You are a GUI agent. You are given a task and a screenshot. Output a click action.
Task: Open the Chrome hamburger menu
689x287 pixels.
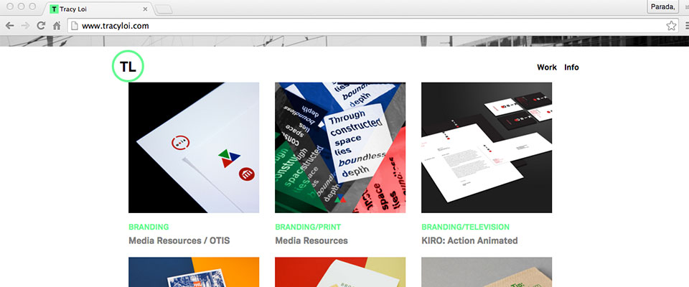click(x=687, y=26)
